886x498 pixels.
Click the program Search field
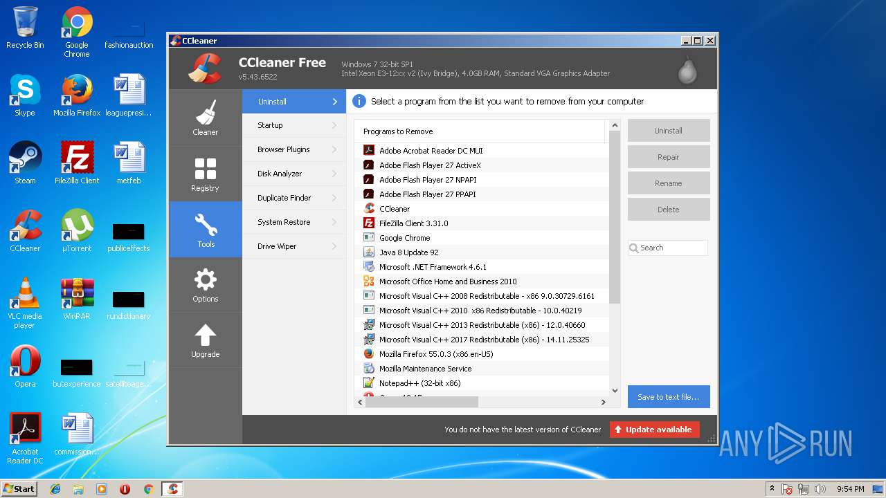tap(668, 248)
